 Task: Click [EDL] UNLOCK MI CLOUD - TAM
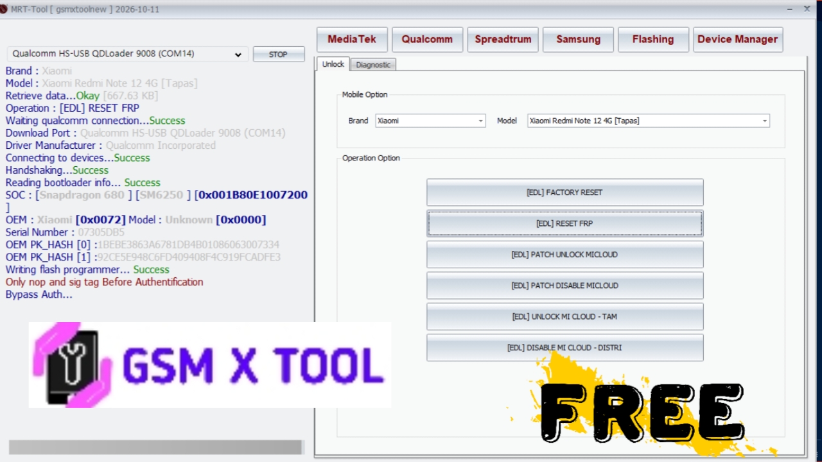click(564, 316)
